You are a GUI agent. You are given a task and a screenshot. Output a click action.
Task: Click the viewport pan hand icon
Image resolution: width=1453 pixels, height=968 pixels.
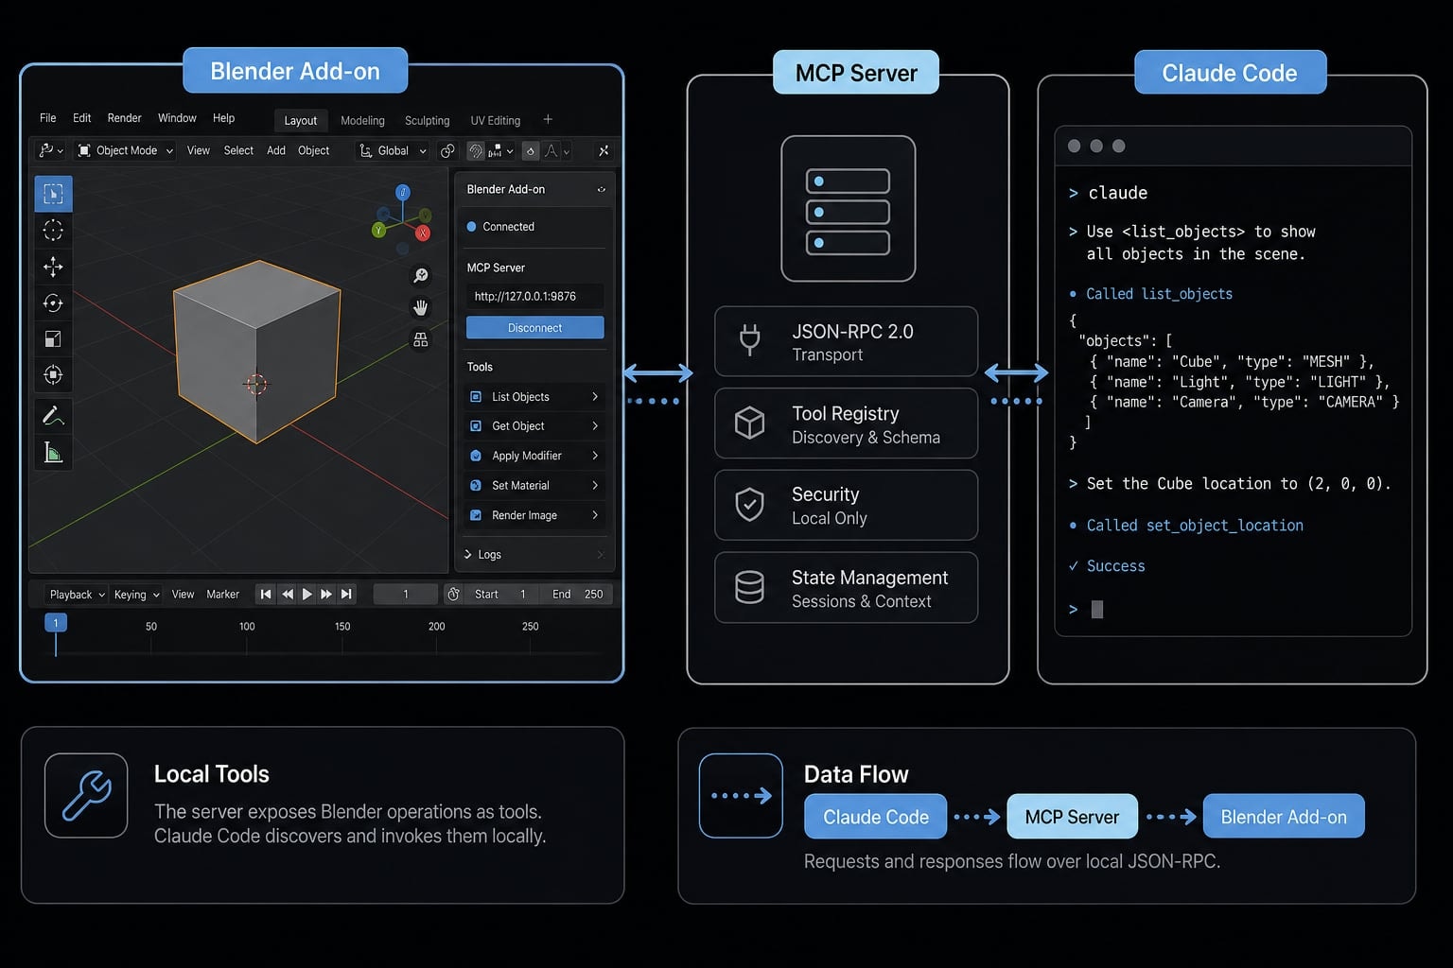click(x=421, y=307)
